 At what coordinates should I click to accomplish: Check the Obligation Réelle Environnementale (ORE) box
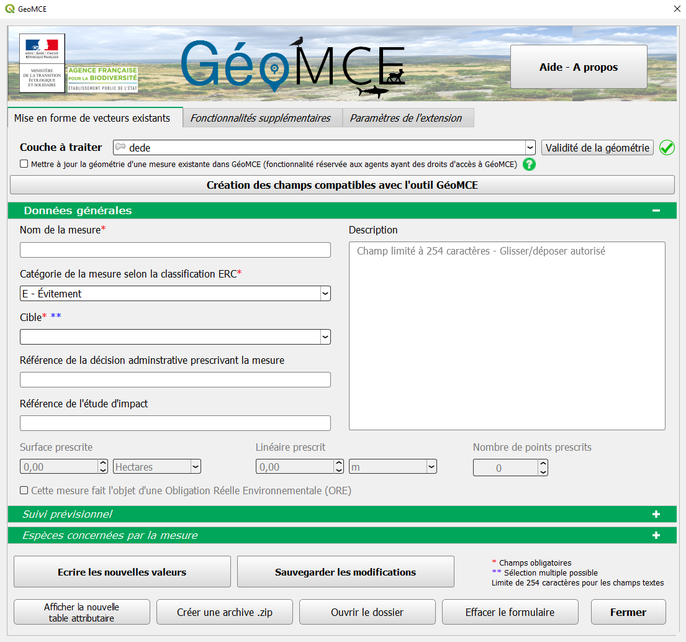(24, 490)
